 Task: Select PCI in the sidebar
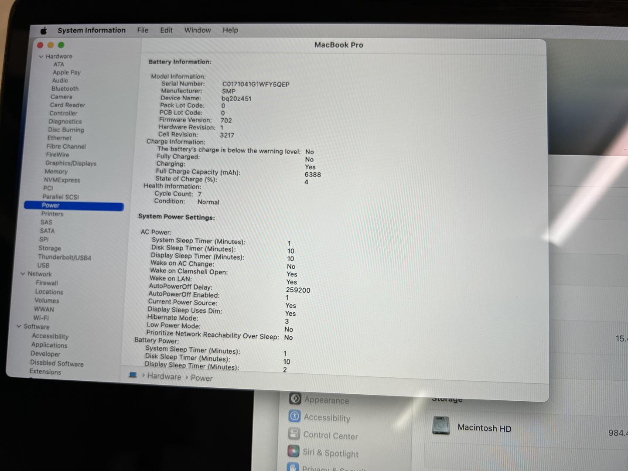(x=48, y=188)
